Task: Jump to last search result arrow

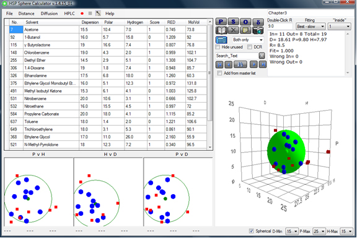Action: pyautogui.click(x=263, y=64)
